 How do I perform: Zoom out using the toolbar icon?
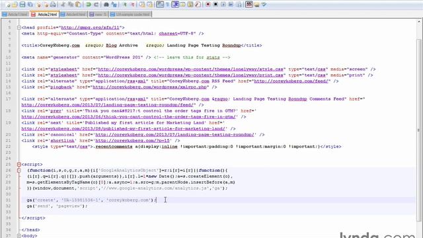coord(132,5)
